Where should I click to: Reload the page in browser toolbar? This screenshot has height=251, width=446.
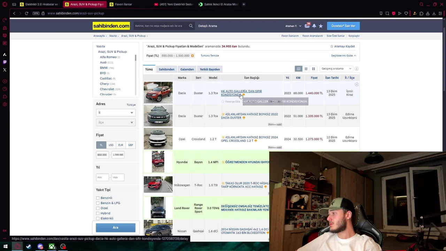tap(26, 13)
